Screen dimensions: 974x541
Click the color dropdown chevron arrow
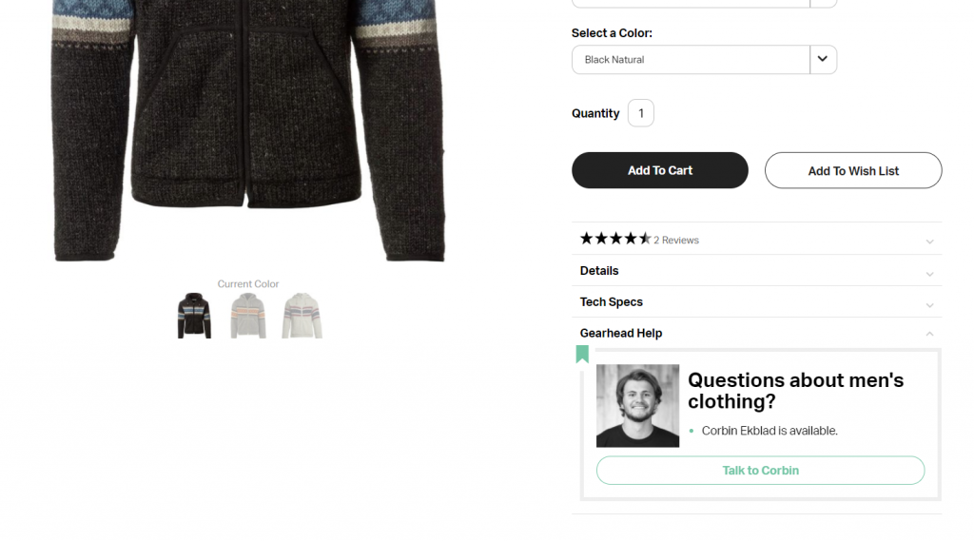click(x=823, y=59)
